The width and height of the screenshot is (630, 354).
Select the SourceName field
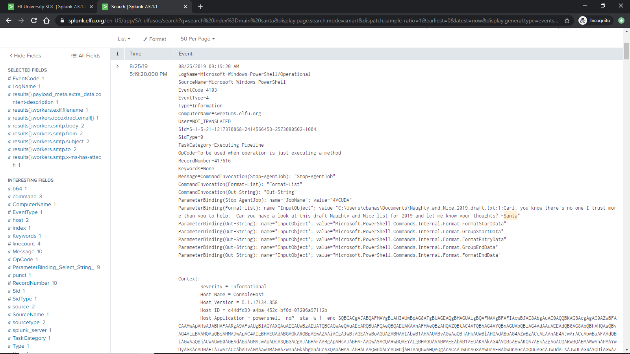point(28,315)
